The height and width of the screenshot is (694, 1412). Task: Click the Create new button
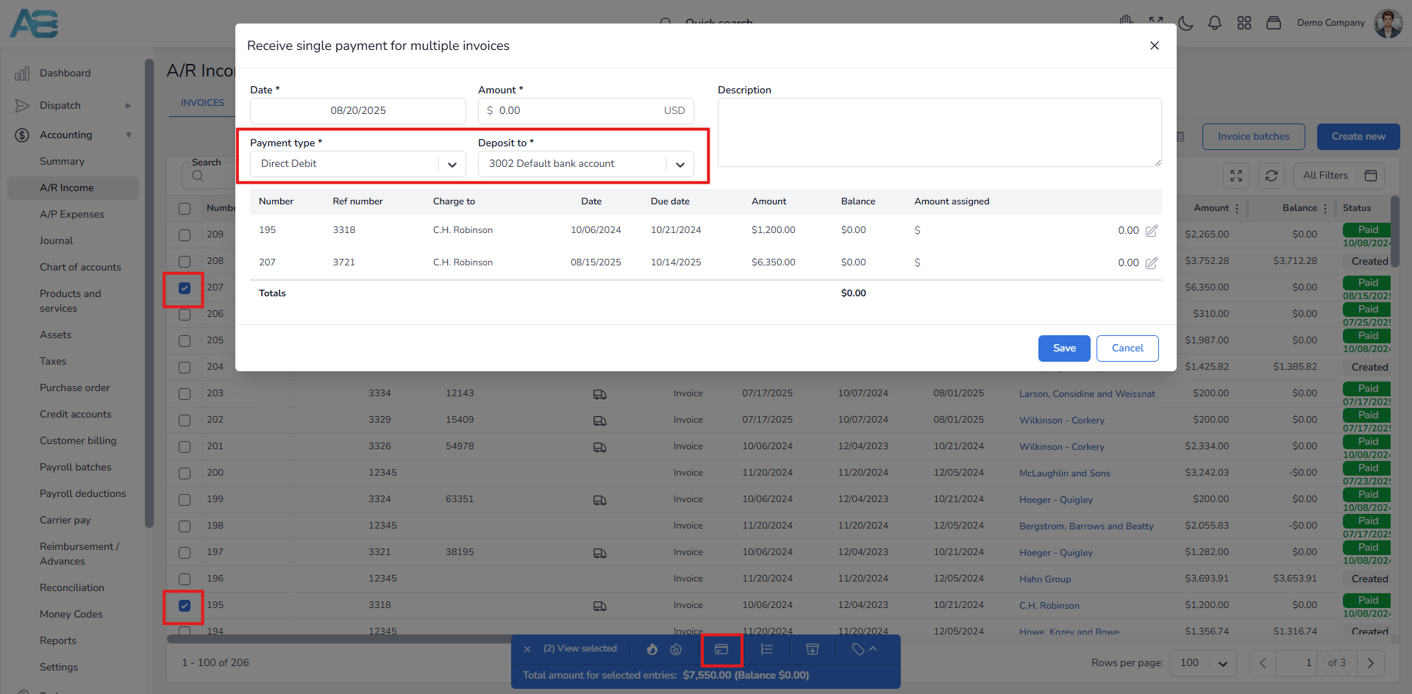point(1358,137)
